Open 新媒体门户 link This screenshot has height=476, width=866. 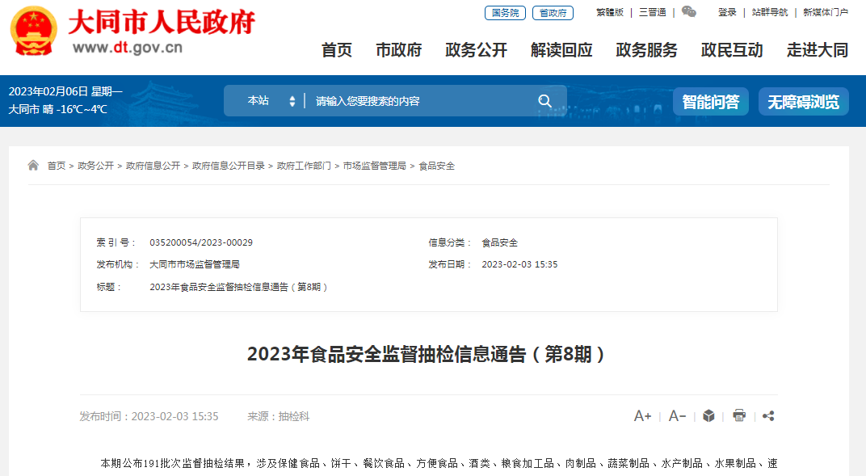click(x=826, y=12)
